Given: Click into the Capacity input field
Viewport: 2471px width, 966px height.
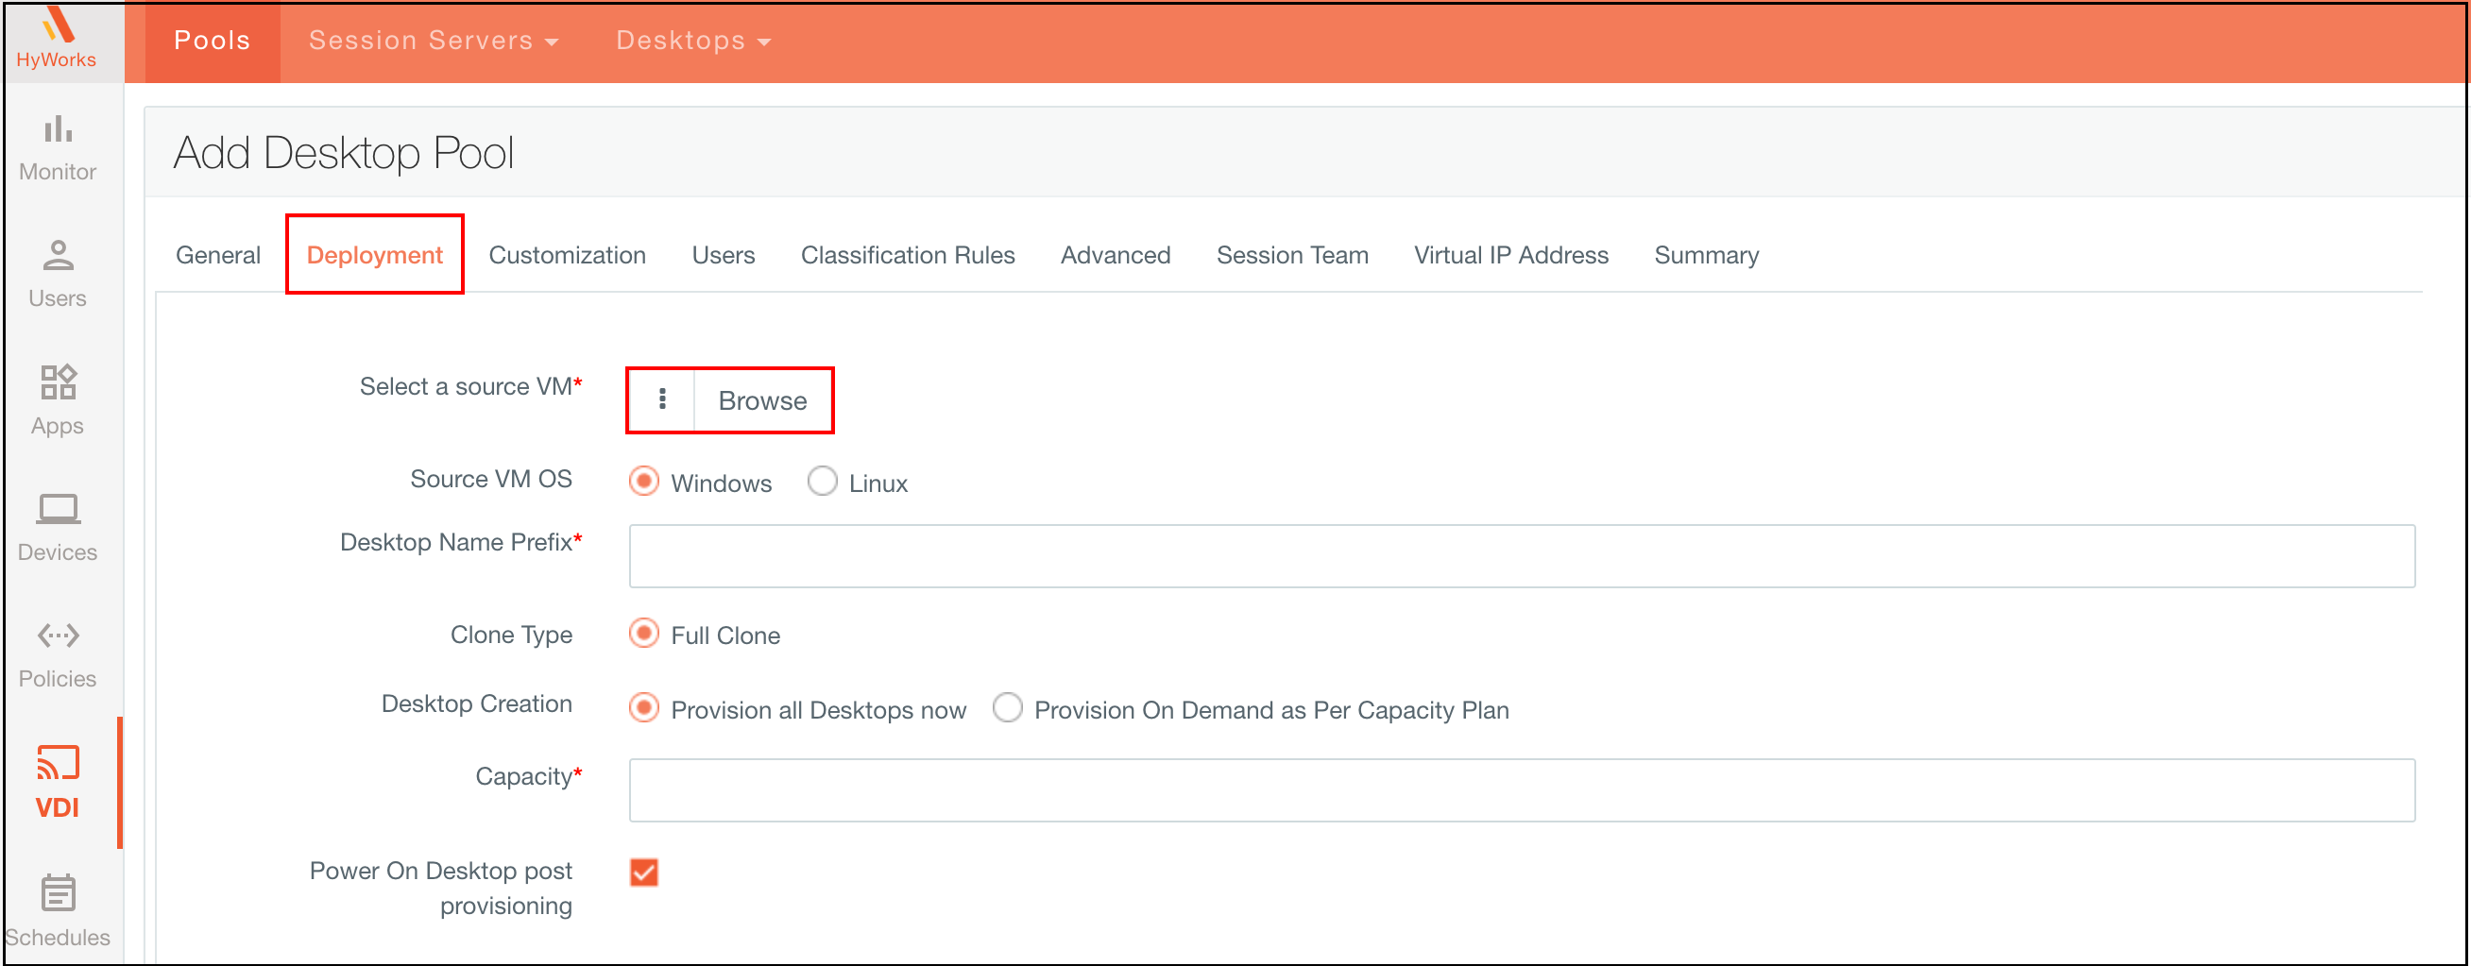Looking at the screenshot, I should pos(1522,789).
